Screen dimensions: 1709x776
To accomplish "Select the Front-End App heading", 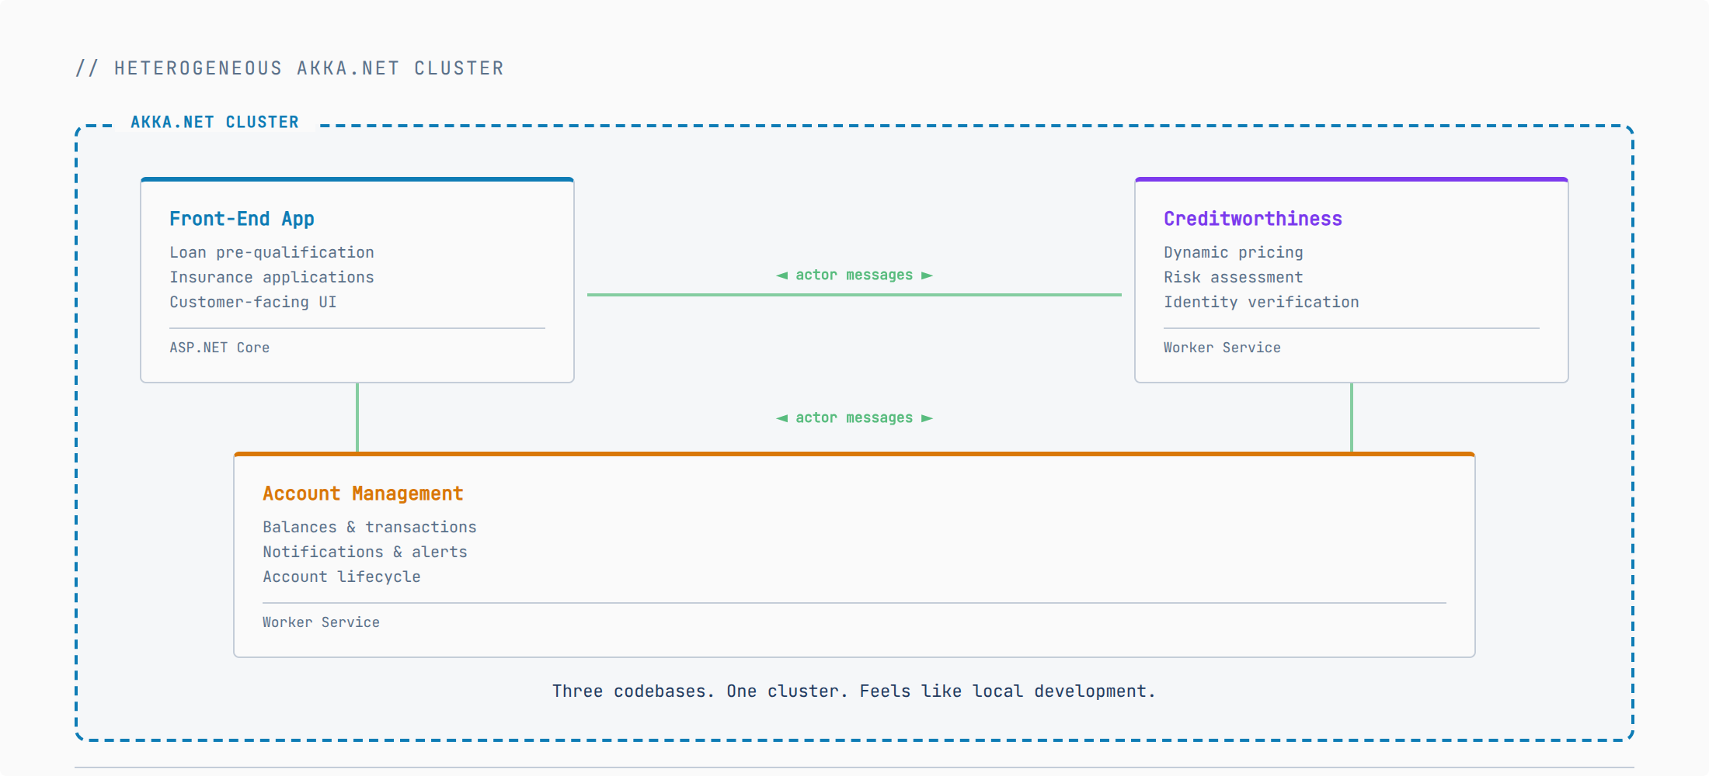I will (x=242, y=219).
